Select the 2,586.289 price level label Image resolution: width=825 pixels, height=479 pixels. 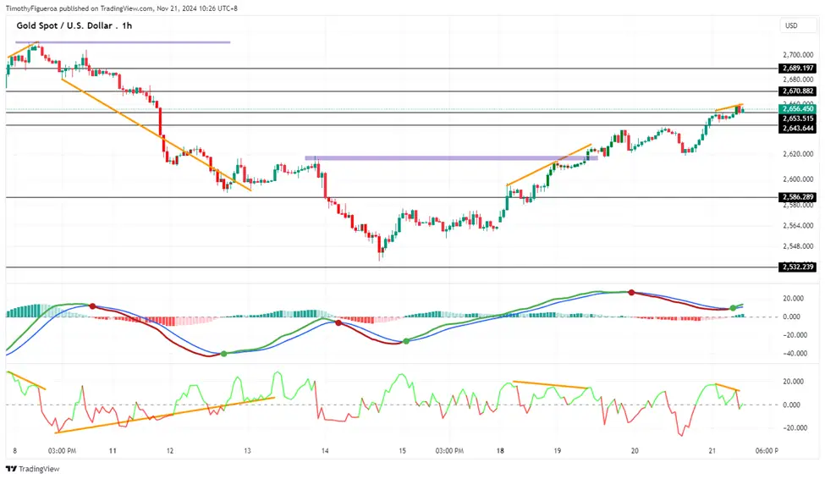pyautogui.click(x=798, y=197)
